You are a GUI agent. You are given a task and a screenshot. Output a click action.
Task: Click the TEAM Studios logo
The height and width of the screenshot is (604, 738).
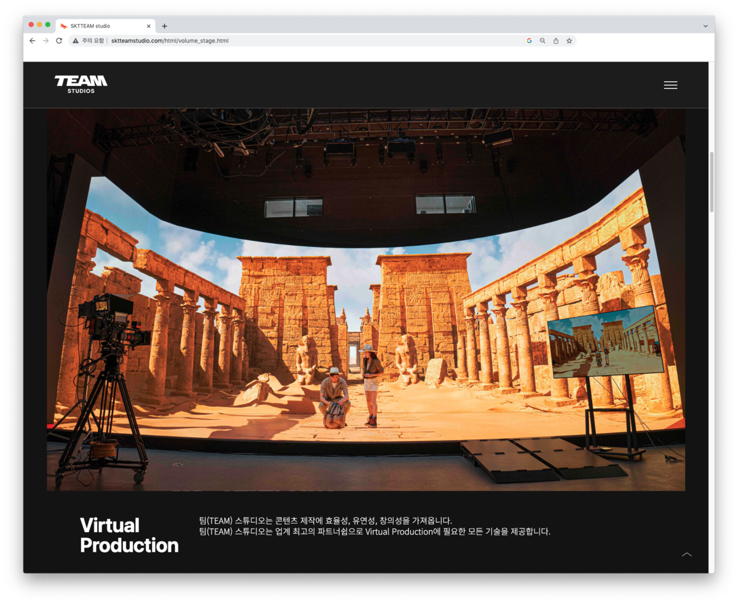click(81, 85)
